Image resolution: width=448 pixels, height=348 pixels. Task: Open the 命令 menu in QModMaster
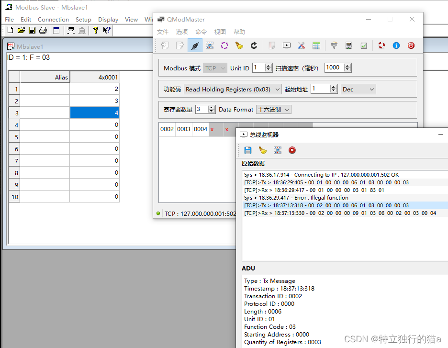(x=201, y=32)
